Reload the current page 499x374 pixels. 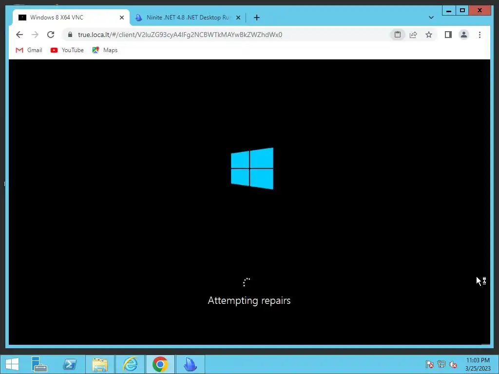coord(51,35)
